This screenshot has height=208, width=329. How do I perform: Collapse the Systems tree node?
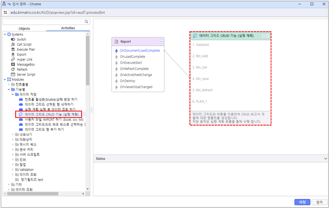click(x=5, y=34)
